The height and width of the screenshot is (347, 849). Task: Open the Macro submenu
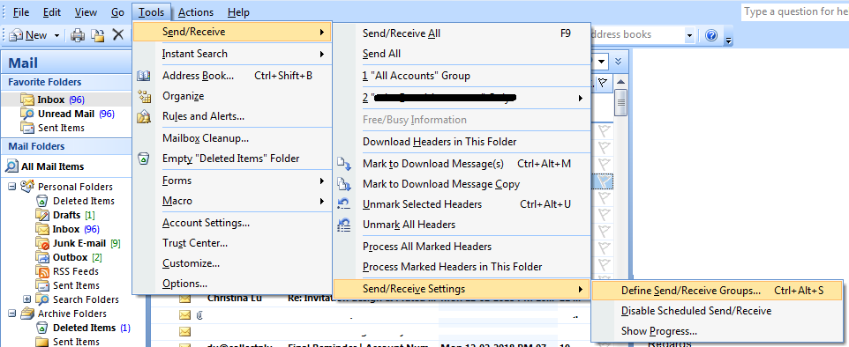point(232,201)
